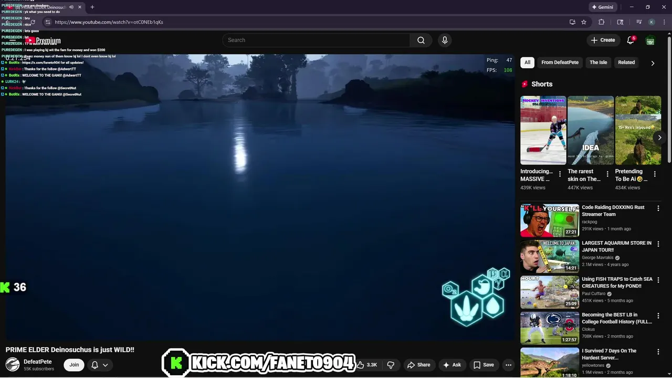The height and width of the screenshot is (378, 672).
Task: Like the video with 3.3K thumbs up
Action: coord(367,365)
